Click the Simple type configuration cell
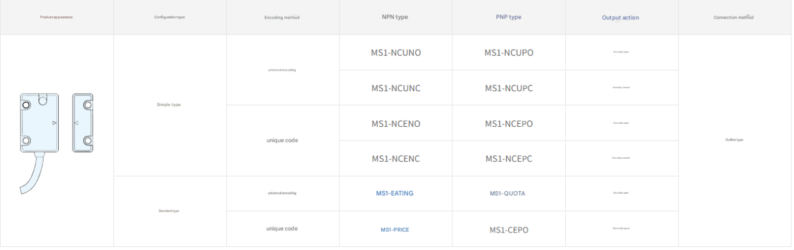Screen dimensions: 794x250 tap(169, 105)
